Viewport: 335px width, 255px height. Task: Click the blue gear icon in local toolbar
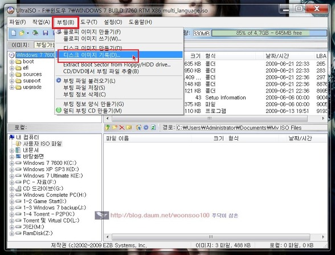146,128
